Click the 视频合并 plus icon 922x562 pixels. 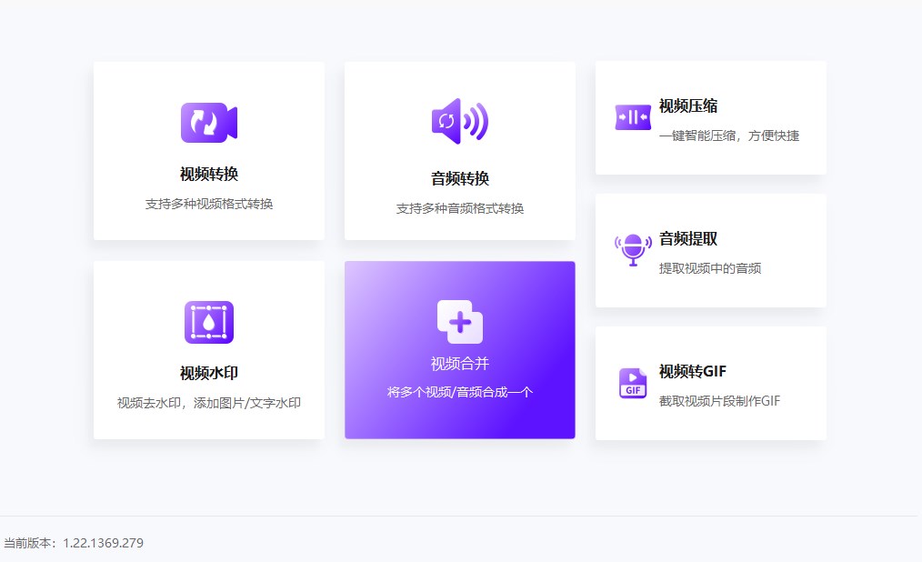[460, 319]
